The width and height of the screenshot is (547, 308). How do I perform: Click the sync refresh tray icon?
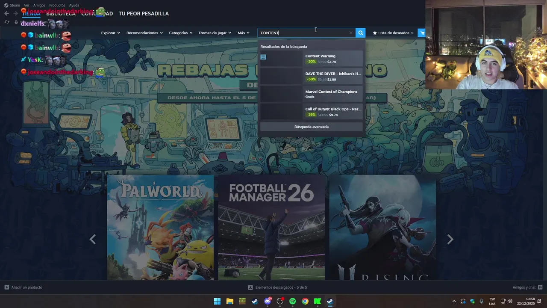[x=463, y=301]
